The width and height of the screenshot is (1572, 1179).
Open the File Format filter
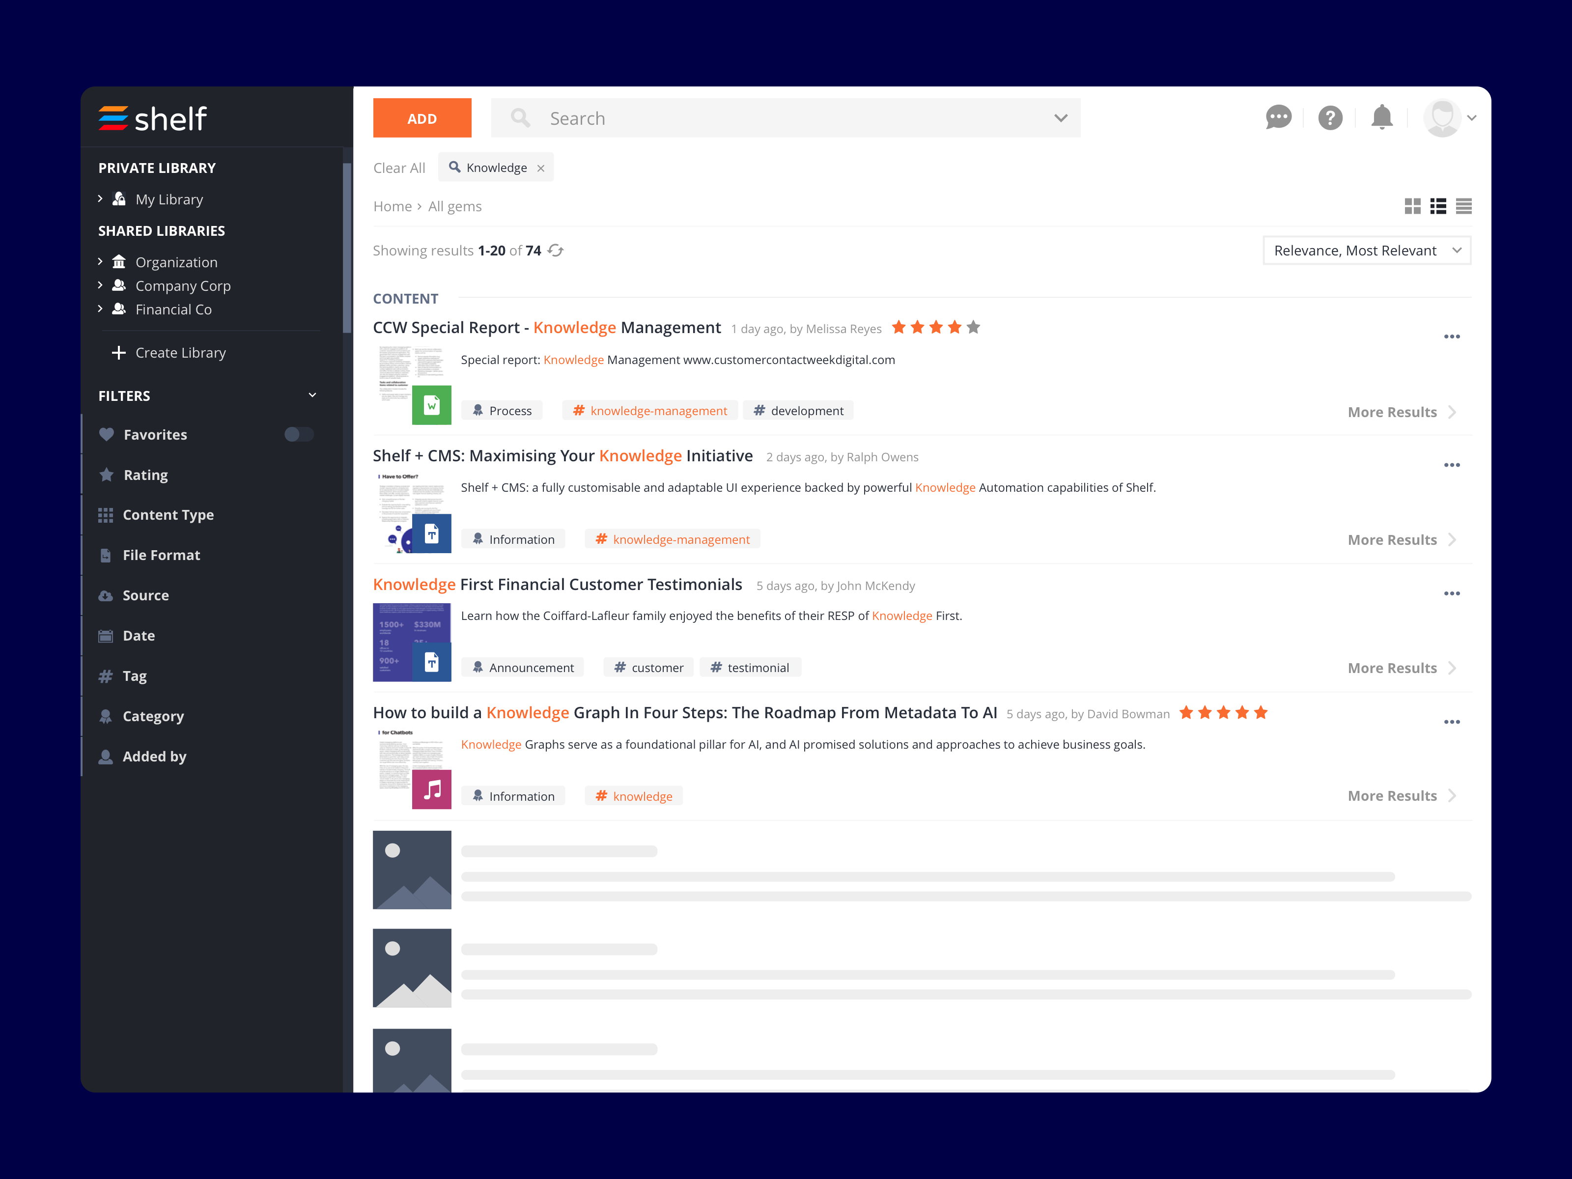click(161, 555)
